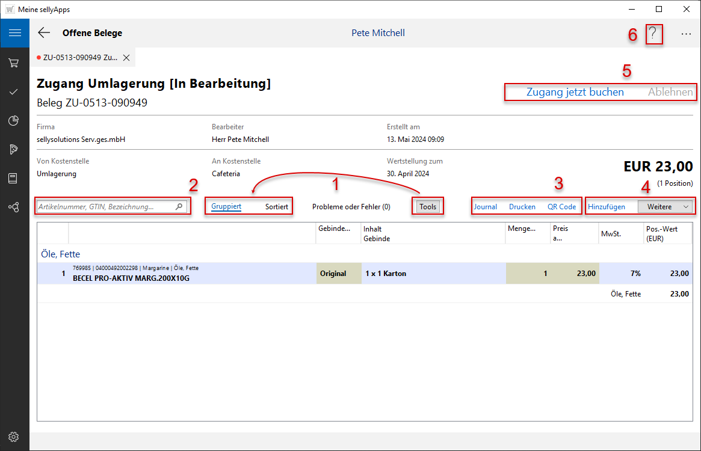Screen dimensions: 701x451
Task: Open settings gear at sidebar bottom
Action: (x=14, y=437)
